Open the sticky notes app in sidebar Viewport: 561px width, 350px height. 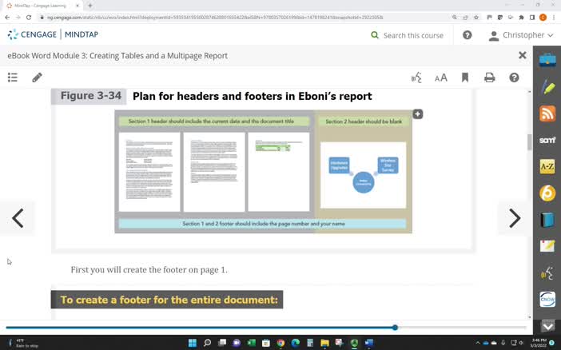click(x=547, y=246)
